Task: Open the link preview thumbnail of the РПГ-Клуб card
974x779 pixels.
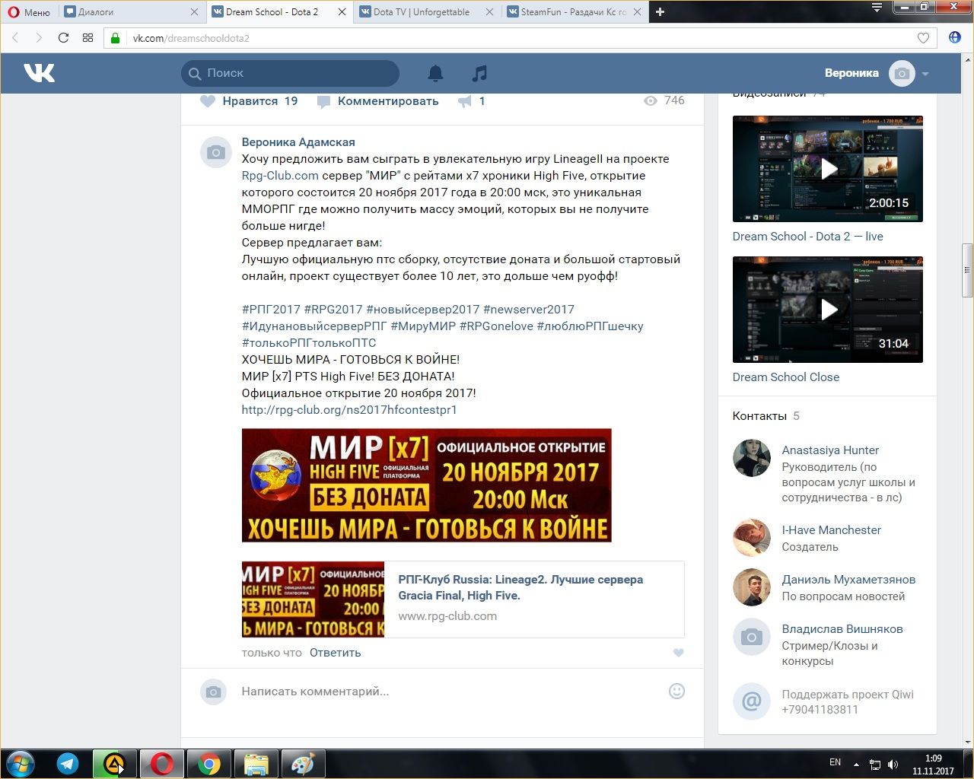Action: 314,599
